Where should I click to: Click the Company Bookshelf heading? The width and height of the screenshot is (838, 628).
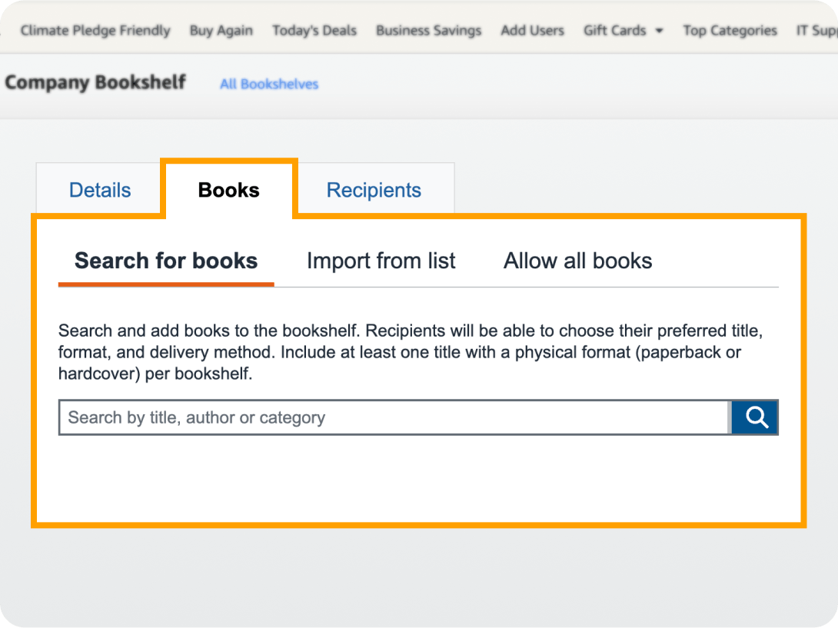(95, 82)
